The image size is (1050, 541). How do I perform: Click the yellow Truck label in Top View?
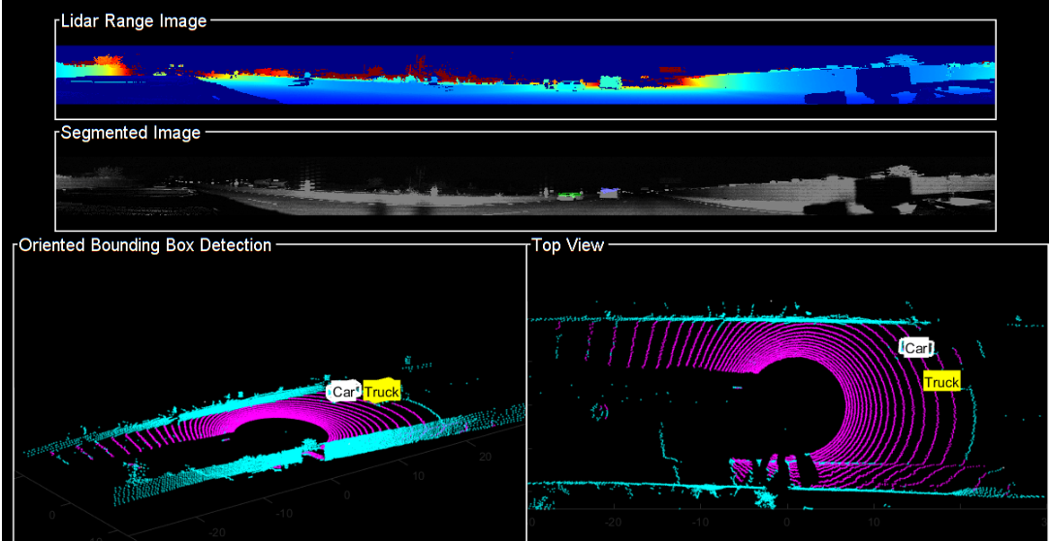click(942, 382)
